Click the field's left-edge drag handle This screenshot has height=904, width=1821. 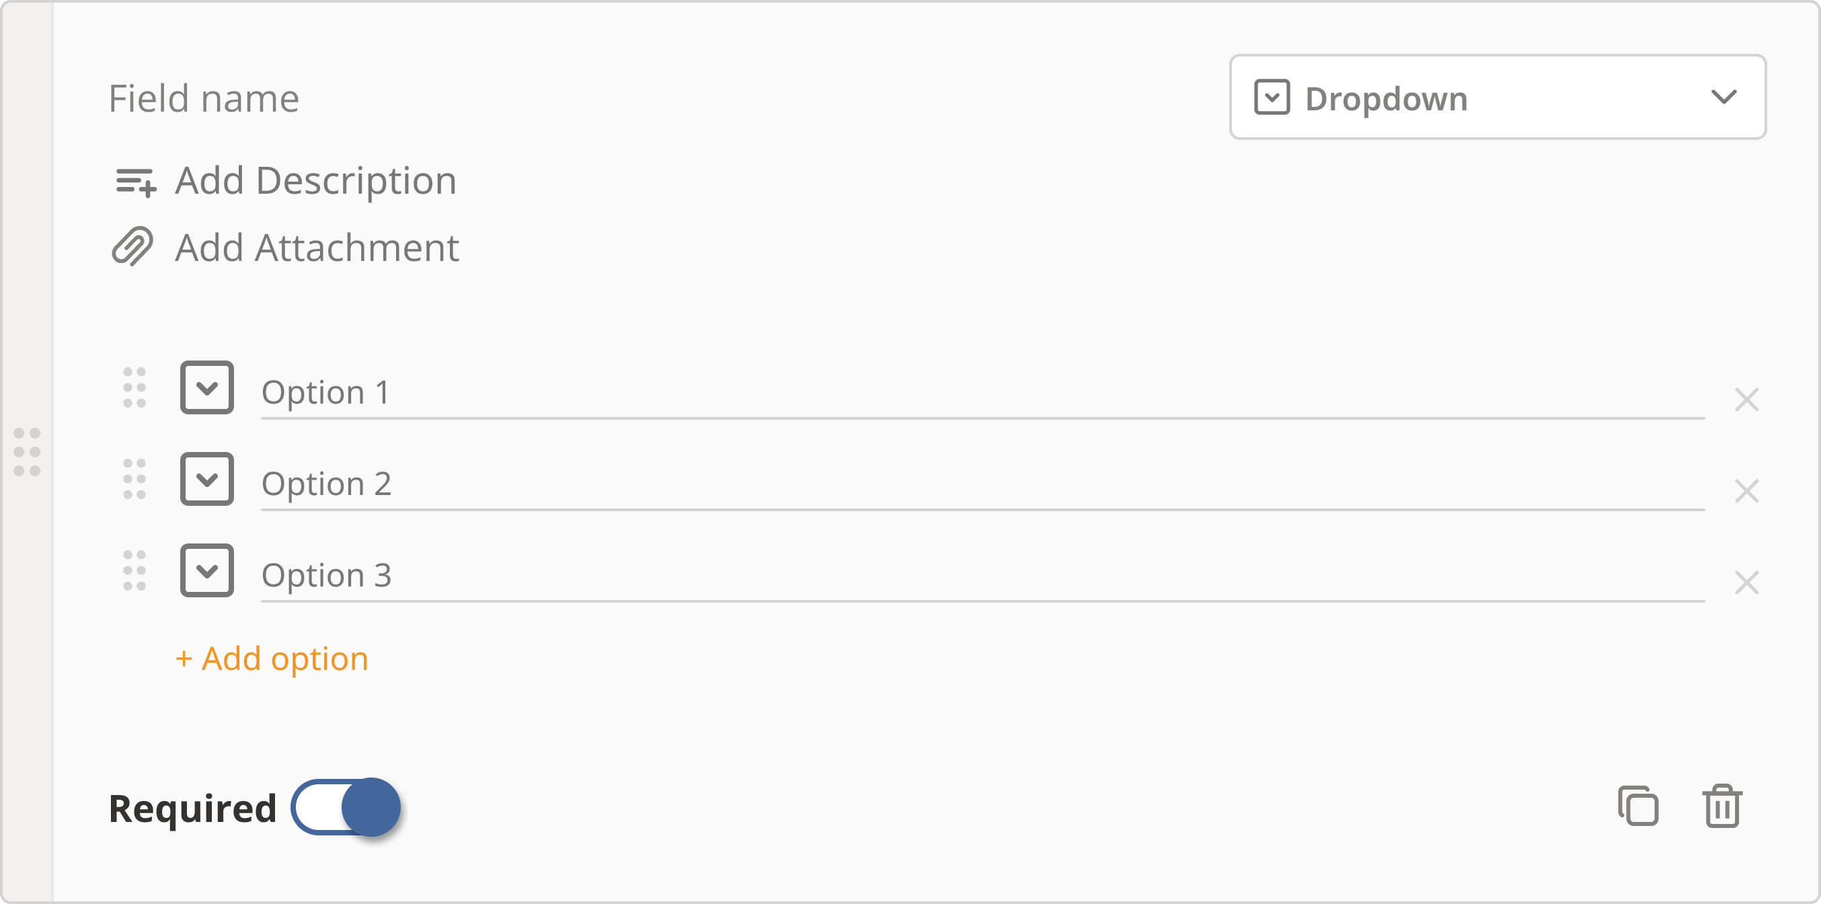point(27,452)
